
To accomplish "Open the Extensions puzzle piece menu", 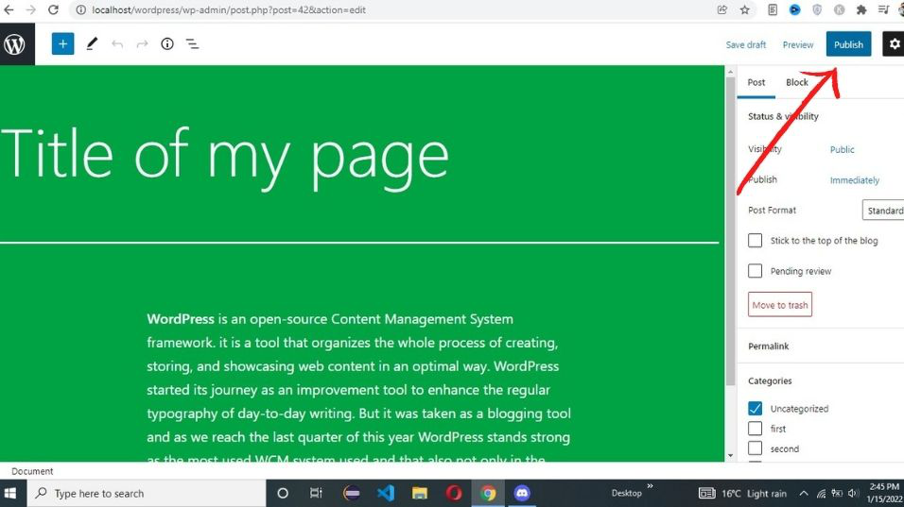I will point(861,9).
